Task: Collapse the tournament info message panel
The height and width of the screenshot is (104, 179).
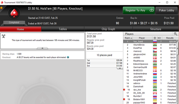Action: tap(42, 48)
